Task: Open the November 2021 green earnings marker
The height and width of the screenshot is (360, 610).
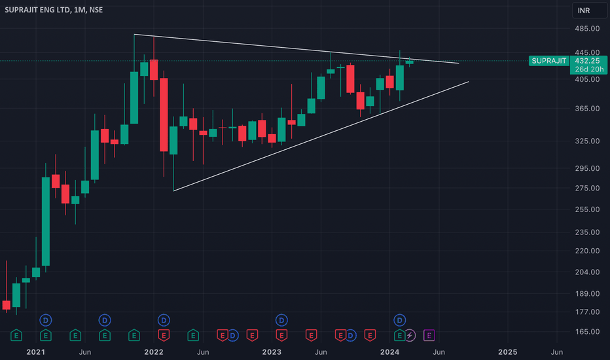Action: [x=134, y=335]
